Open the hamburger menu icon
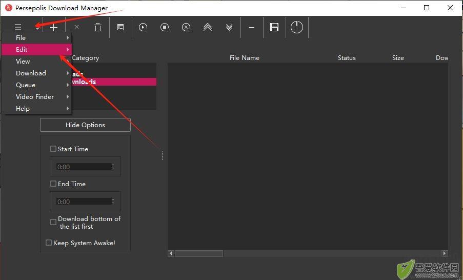463x280 pixels. (x=18, y=28)
